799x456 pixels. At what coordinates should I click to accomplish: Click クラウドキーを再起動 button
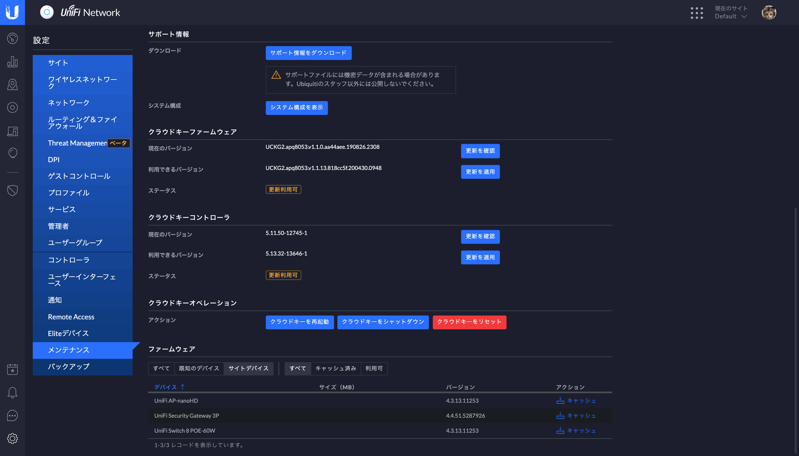pos(300,322)
